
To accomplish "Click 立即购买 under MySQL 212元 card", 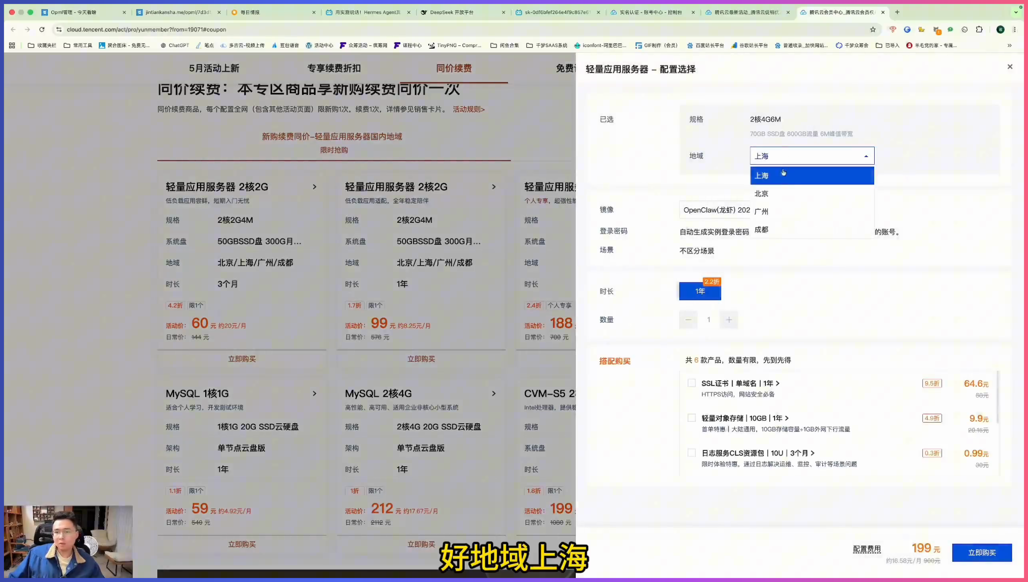I will [x=421, y=544].
